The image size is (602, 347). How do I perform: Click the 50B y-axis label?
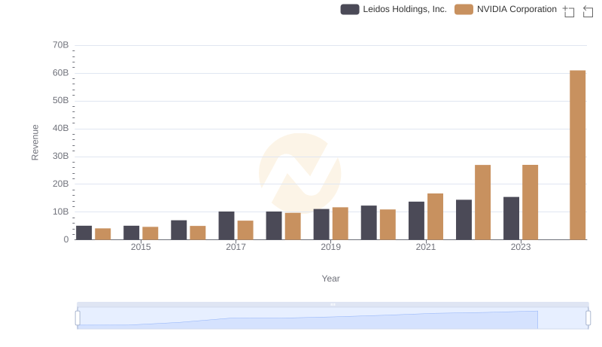(61, 100)
